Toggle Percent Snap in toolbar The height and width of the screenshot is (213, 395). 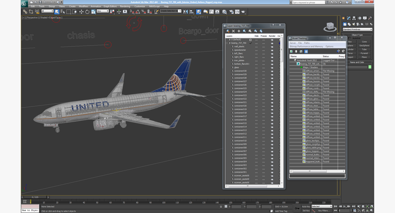[144, 12]
